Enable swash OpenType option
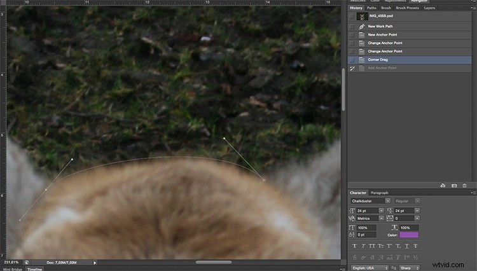This screenshot has height=271, width=477. coord(381,257)
